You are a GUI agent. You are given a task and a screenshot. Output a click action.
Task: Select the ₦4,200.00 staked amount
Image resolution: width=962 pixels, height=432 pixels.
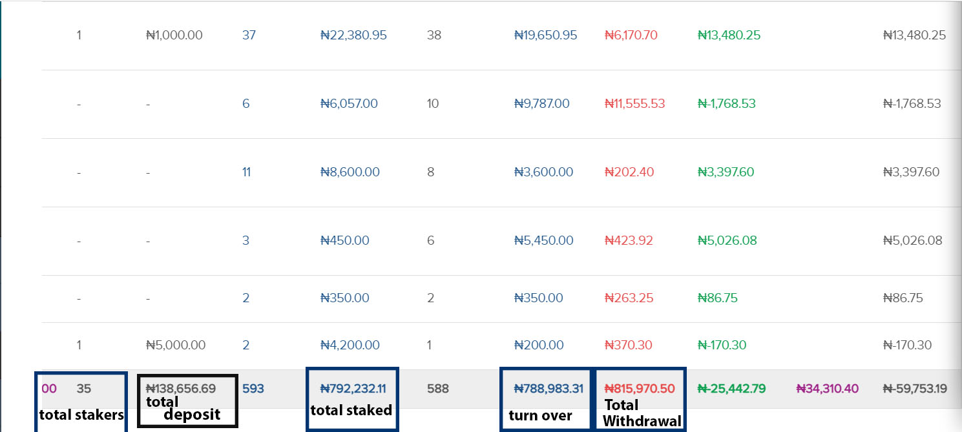[x=350, y=345]
